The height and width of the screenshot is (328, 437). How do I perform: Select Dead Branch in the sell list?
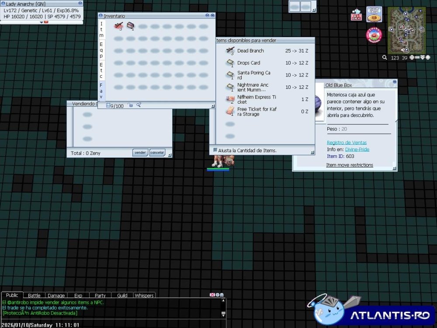250,51
